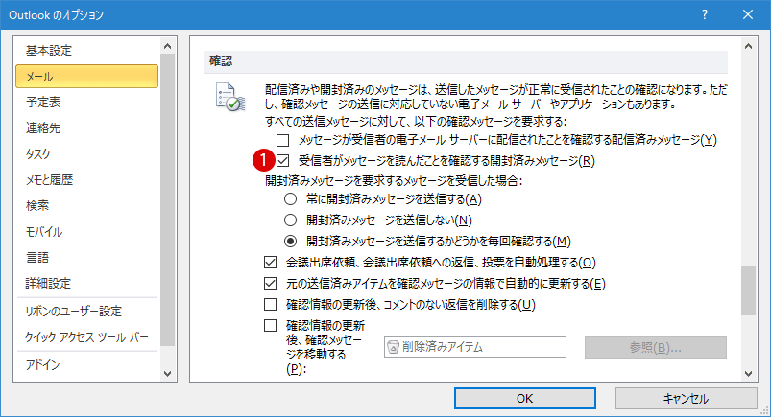Toggle 会議出席依頼 自動処理する(O) checkbox
Viewport: 771px width, 417px height.
[x=270, y=263]
